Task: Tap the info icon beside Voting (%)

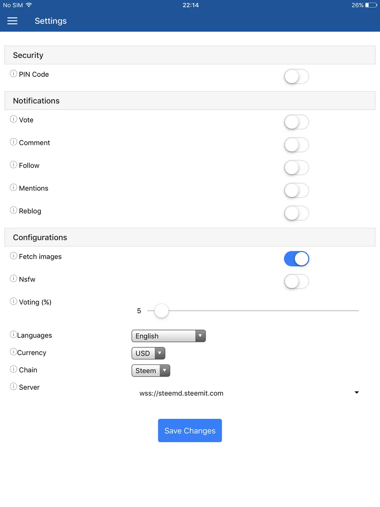Action: (13, 301)
